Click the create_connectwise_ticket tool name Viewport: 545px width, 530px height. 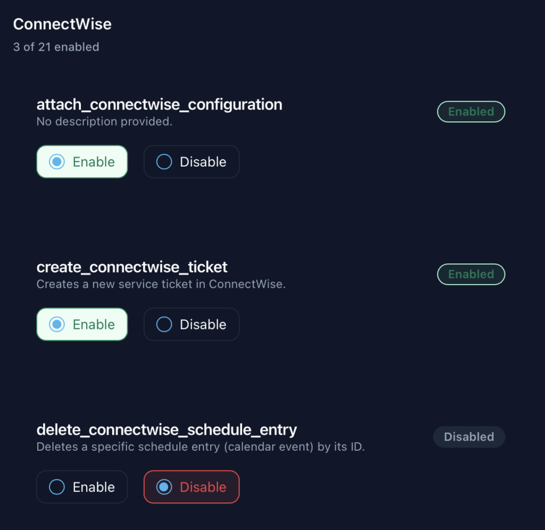132,267
